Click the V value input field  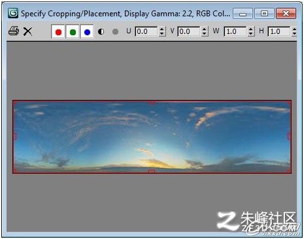189,31
